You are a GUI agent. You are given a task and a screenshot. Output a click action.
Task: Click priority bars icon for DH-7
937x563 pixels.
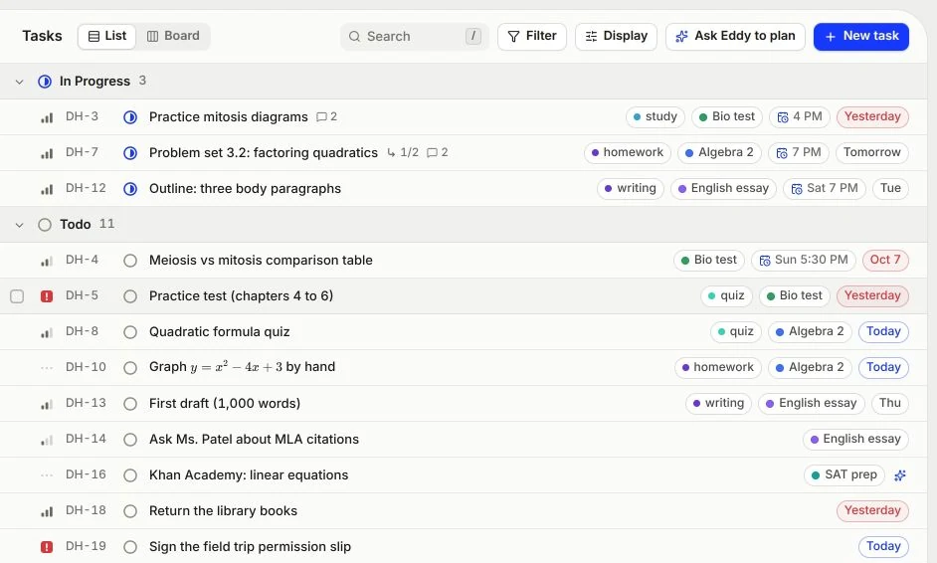click(47, 153)
